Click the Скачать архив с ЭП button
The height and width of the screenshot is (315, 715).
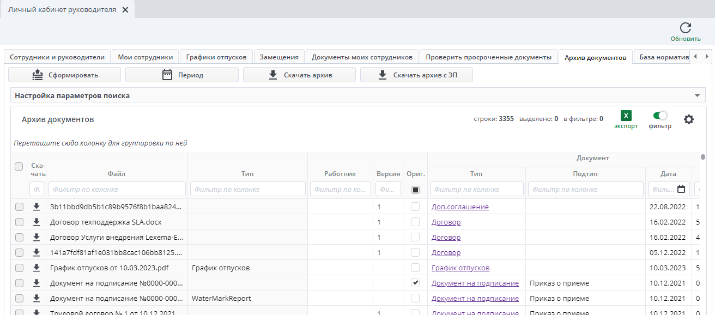coord(416,75)
